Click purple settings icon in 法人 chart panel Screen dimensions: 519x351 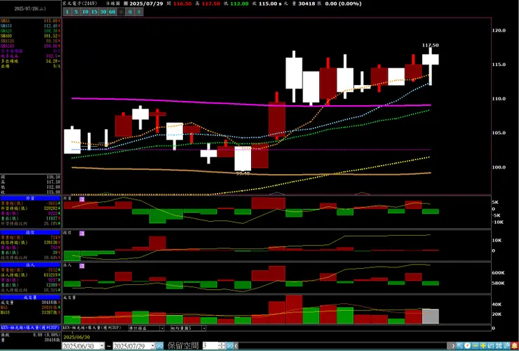82,266
